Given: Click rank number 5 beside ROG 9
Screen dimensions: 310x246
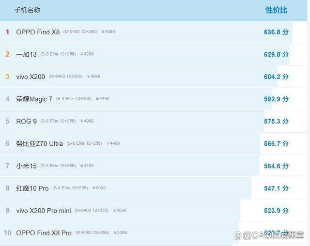Looking at the screenshot, I should (7, 121).
